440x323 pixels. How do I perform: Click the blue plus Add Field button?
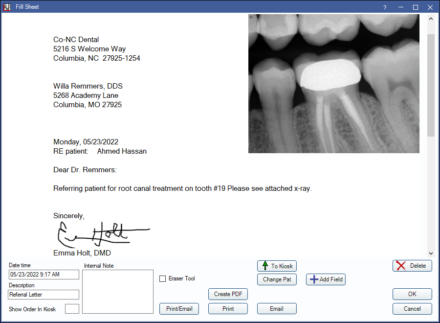click(x=326, y=279)
